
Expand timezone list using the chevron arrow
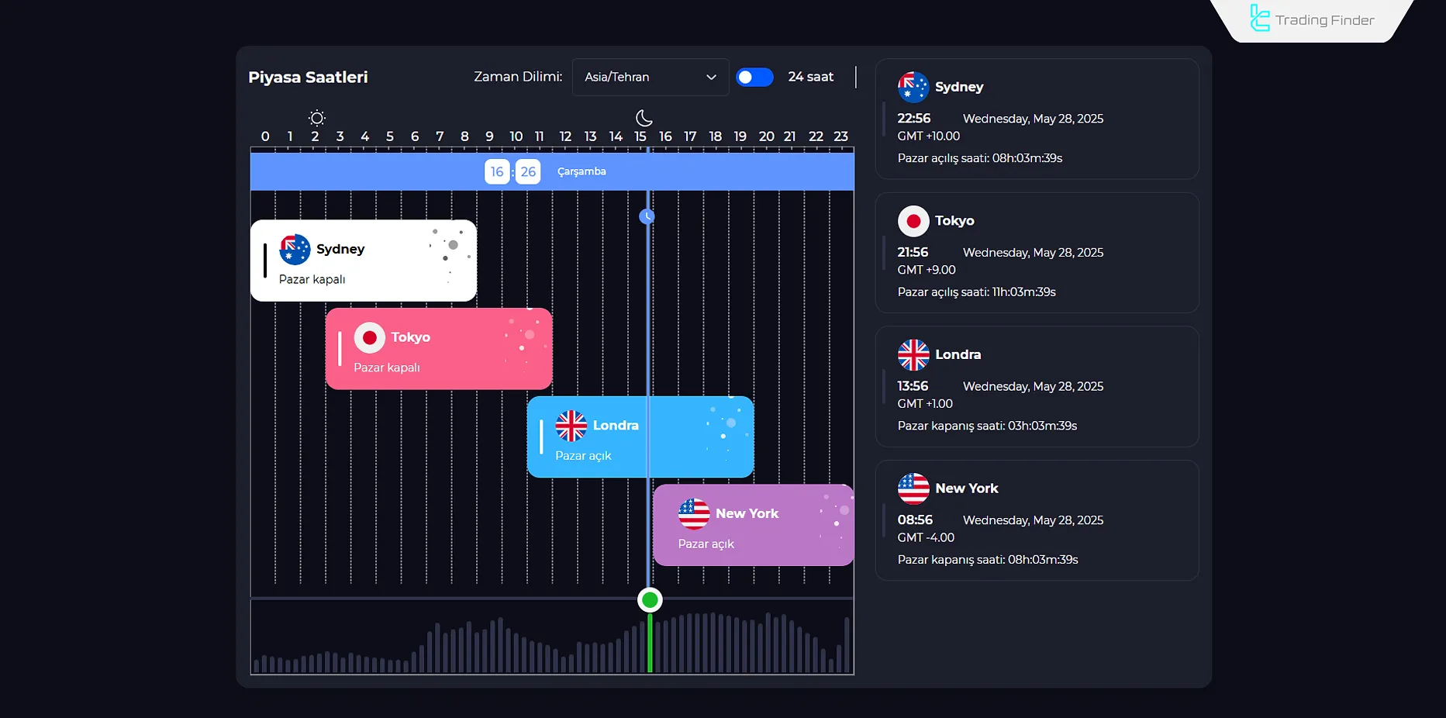click(711, 78)
